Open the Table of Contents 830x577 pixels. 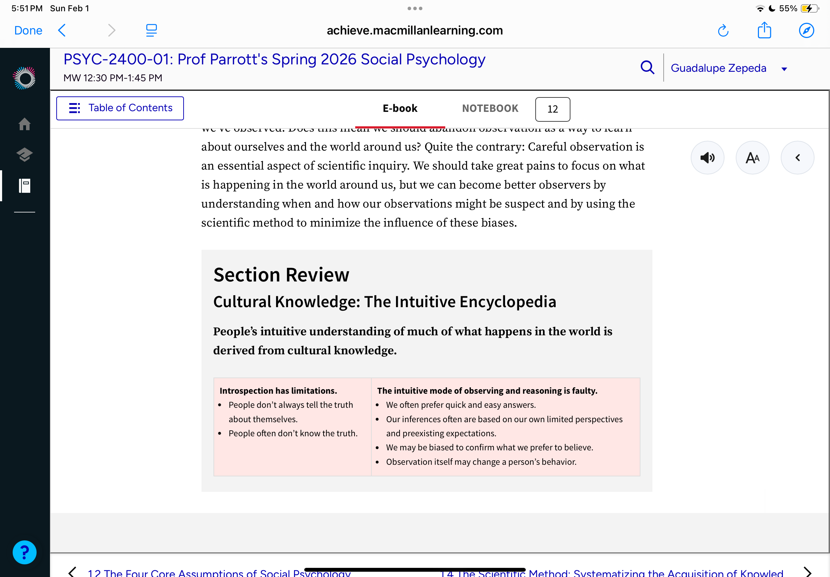pyautogui.click(x=120, y=108)
